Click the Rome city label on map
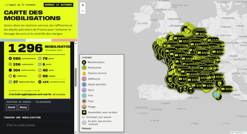 tap(237, 95)
